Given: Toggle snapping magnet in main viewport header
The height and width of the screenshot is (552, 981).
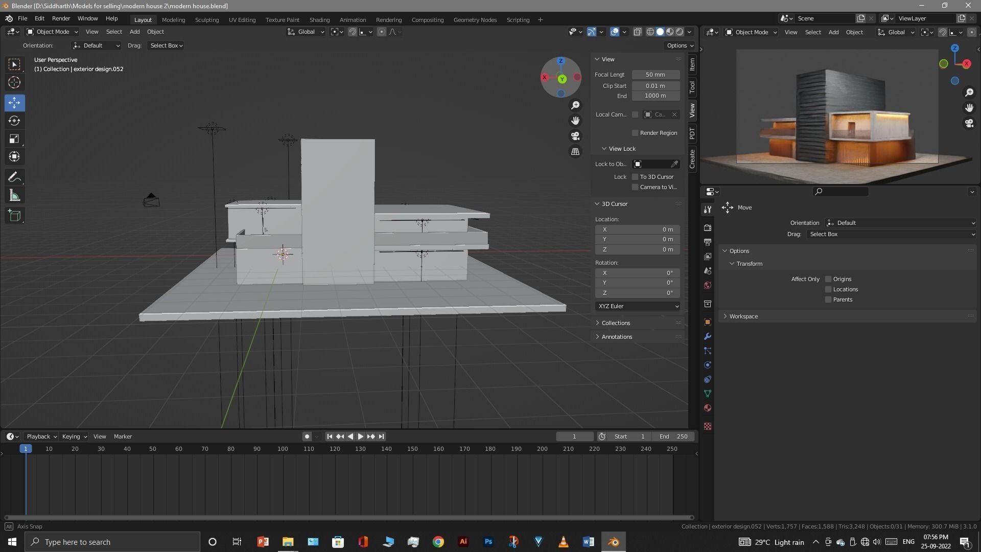Looking at the screenshot, I should (x=352, y=32).
